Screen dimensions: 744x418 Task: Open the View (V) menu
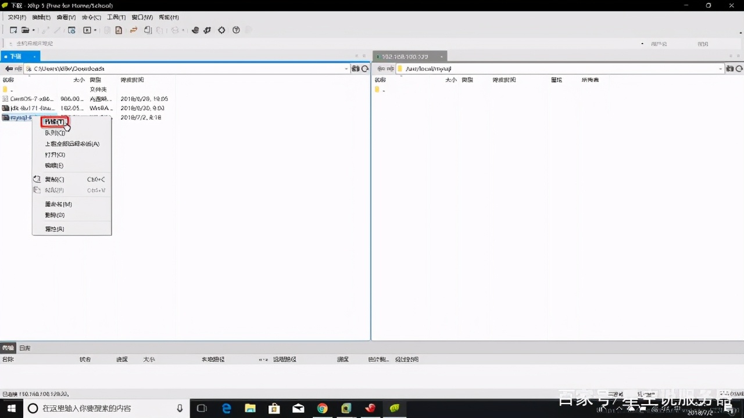[x=66, y=17]
